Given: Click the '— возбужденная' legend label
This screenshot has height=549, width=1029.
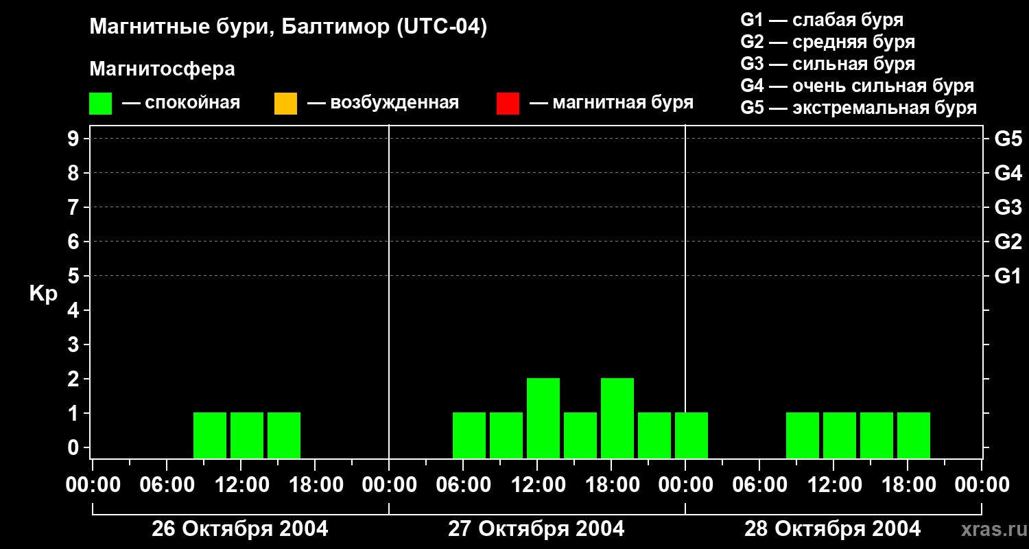Looking at the screenshot, I should point(383,103).
